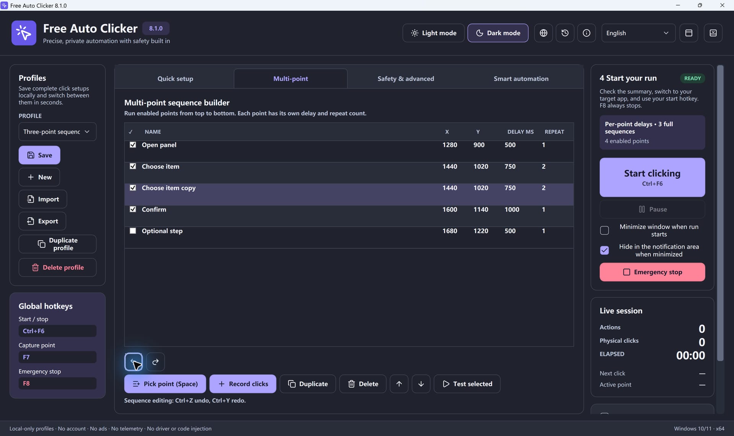
Task: Save the current profile
Action: coord(39,155)
